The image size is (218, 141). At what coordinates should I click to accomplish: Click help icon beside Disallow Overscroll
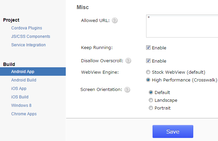(x=128, y=61)
